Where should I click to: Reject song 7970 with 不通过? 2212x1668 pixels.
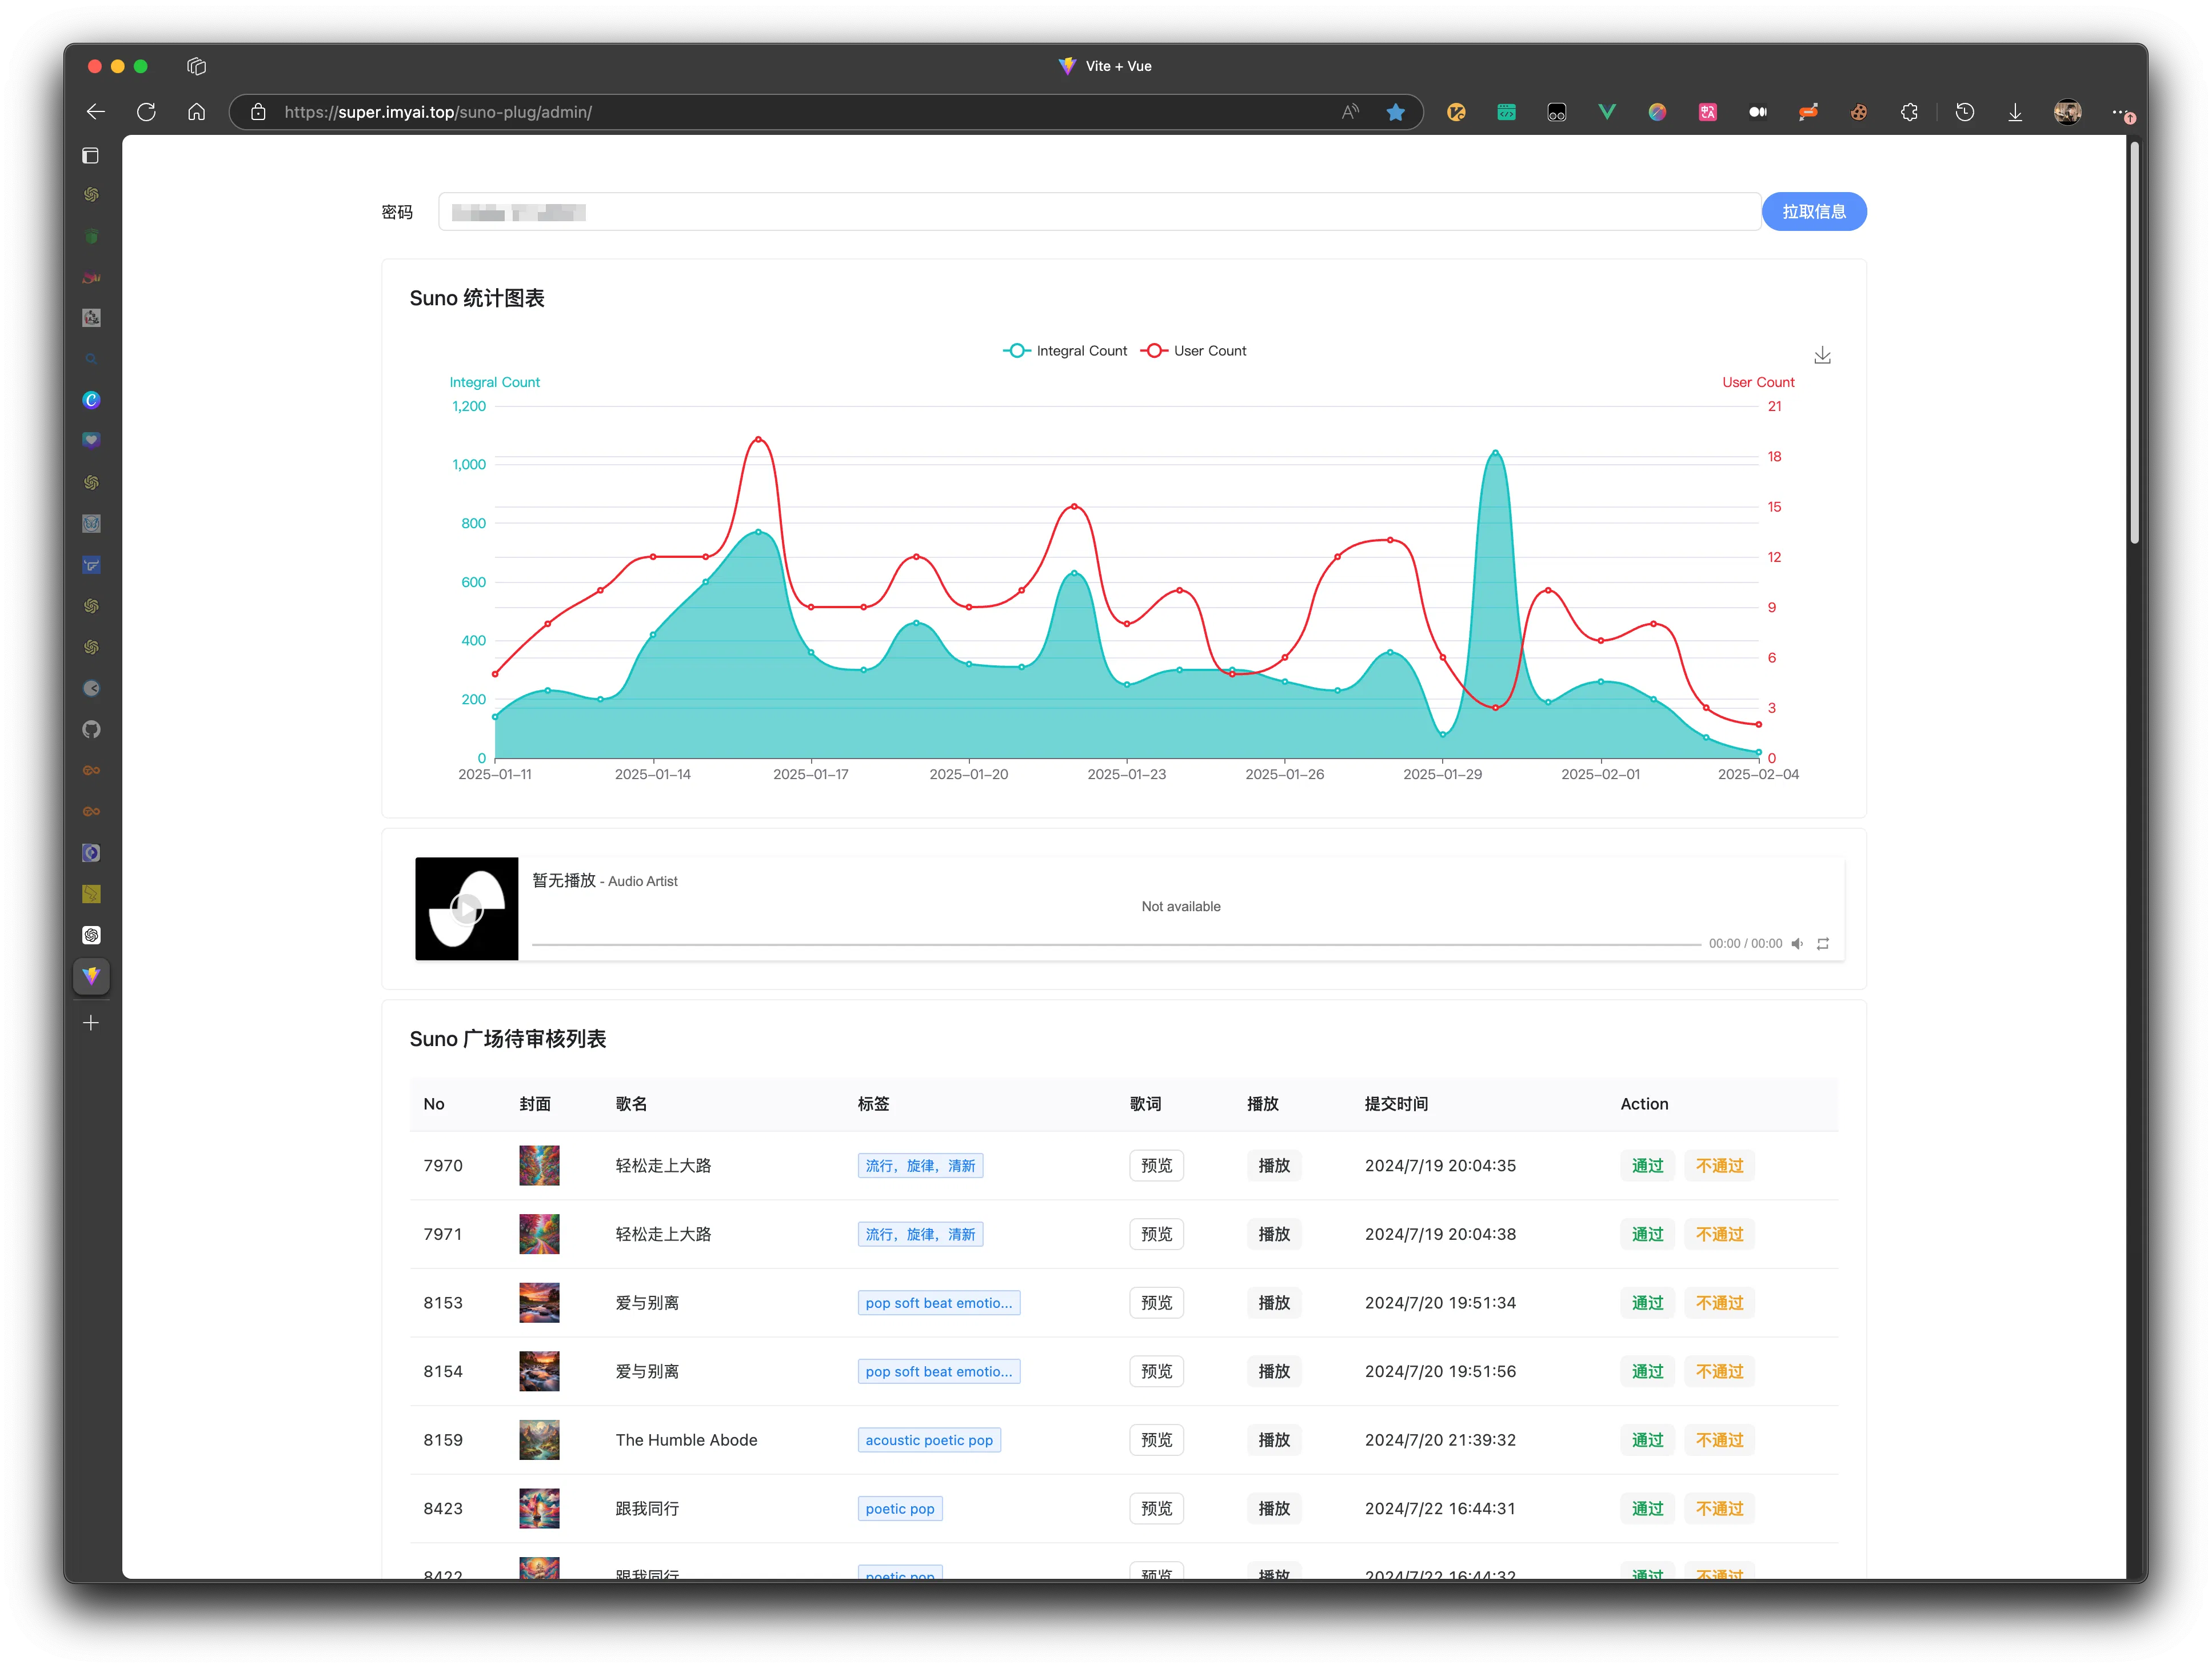tap(1719, 1165)
